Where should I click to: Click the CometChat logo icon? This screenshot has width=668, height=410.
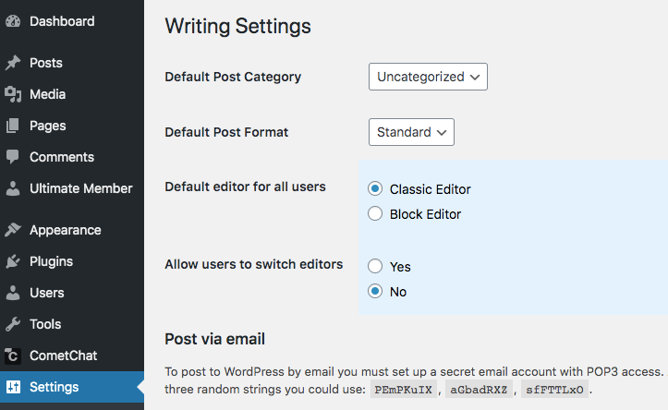(x=13, y=356)
